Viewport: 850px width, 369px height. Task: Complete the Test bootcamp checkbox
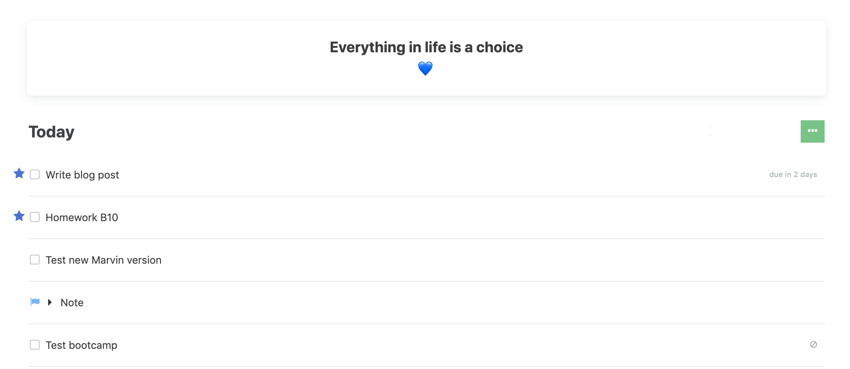coord(35,345)
